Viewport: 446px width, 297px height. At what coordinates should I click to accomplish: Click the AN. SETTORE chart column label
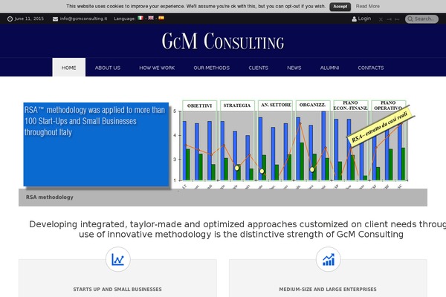pyautogui.click(x=276, y=105)
